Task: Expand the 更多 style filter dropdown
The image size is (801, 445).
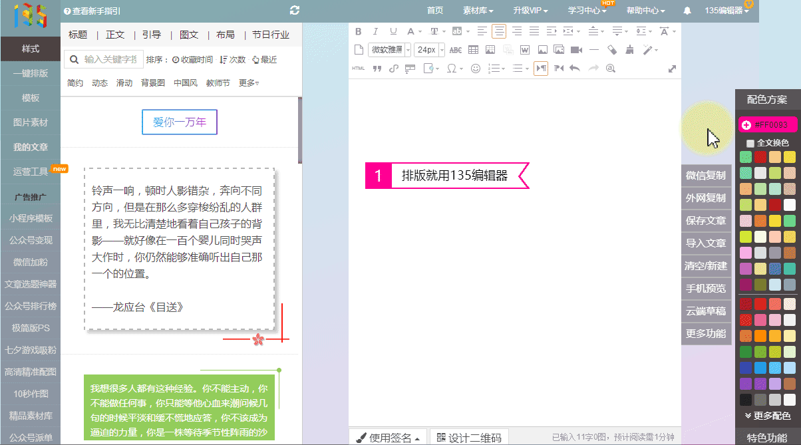Action: pos(249,83)
